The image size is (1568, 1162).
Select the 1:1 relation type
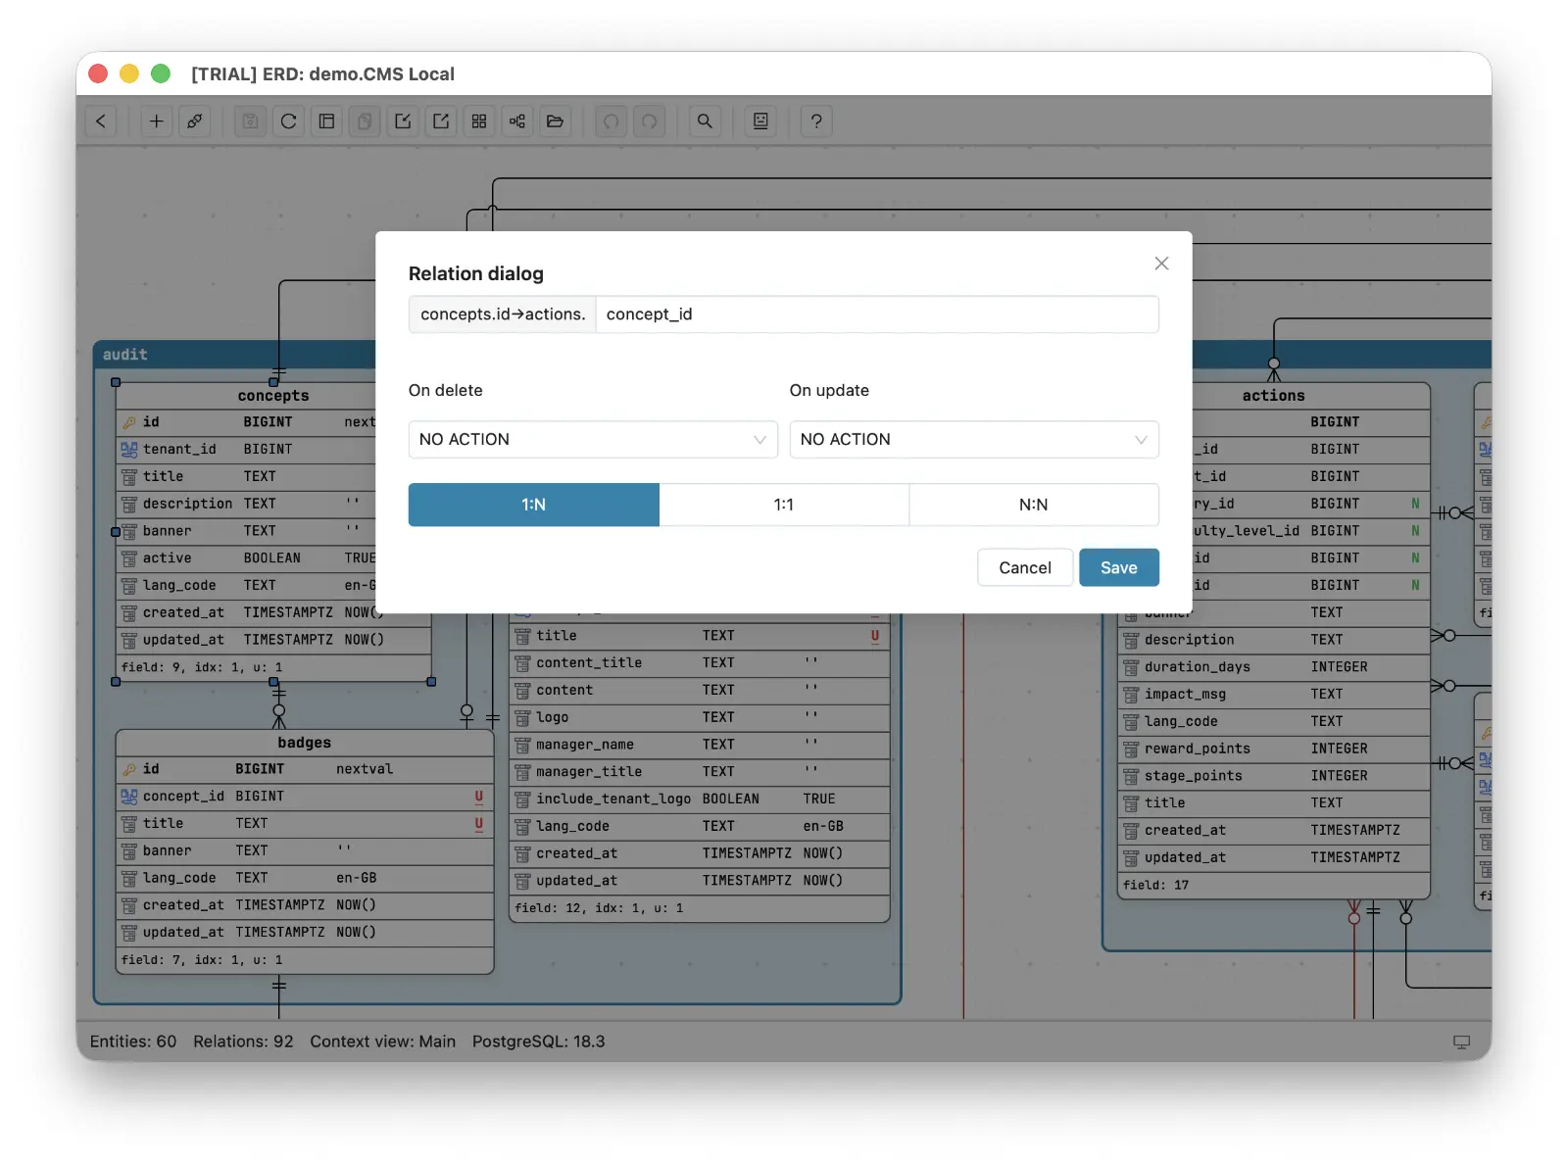point(784,505)
